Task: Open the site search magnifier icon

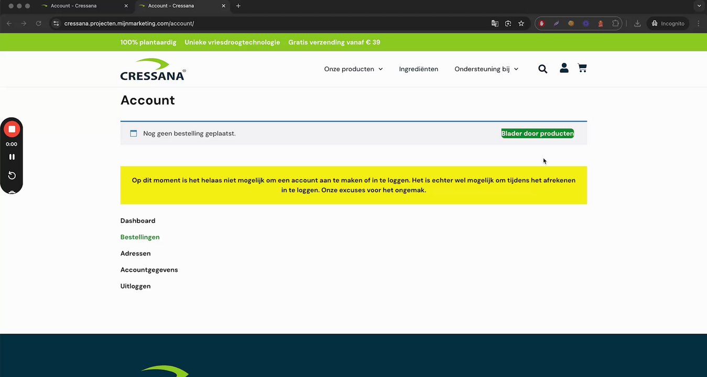Action: 542,69
